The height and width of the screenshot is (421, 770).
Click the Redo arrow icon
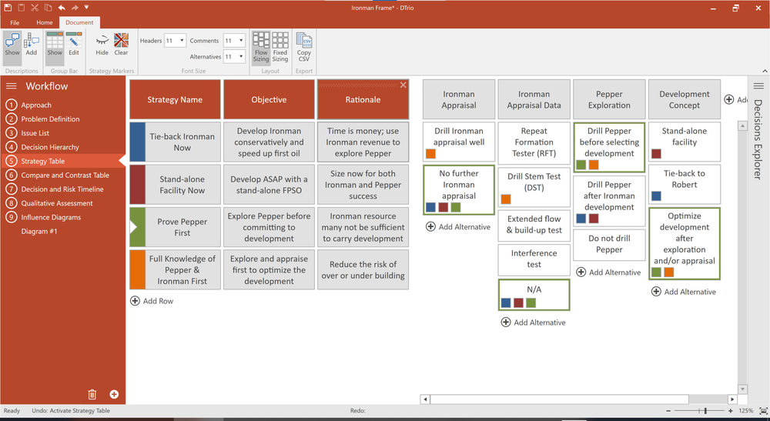pos(75,8)
